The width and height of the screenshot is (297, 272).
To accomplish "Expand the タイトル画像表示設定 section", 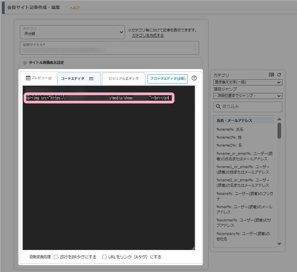I will point(25,63).
